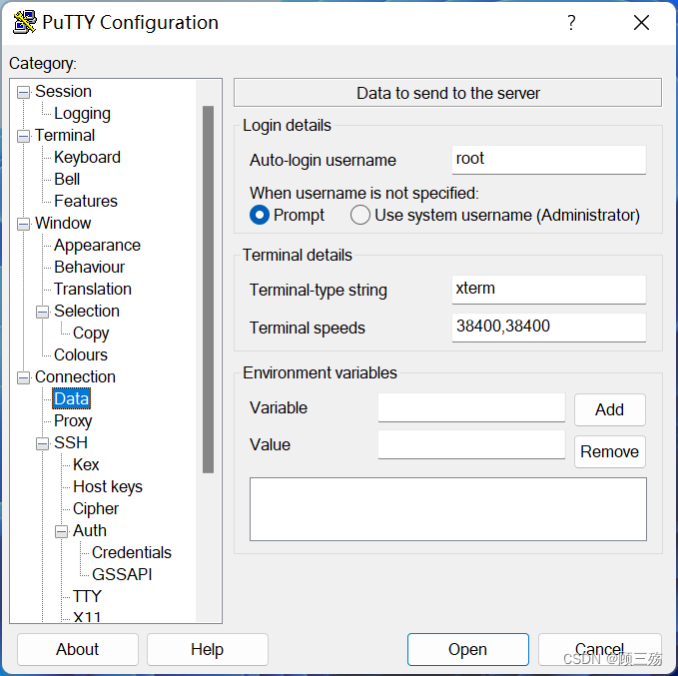Click the Cancel button

point(600,650)
